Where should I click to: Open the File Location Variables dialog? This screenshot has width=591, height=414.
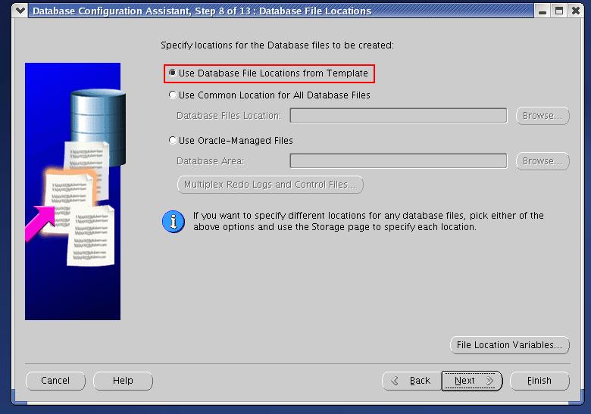coord(509,345)
